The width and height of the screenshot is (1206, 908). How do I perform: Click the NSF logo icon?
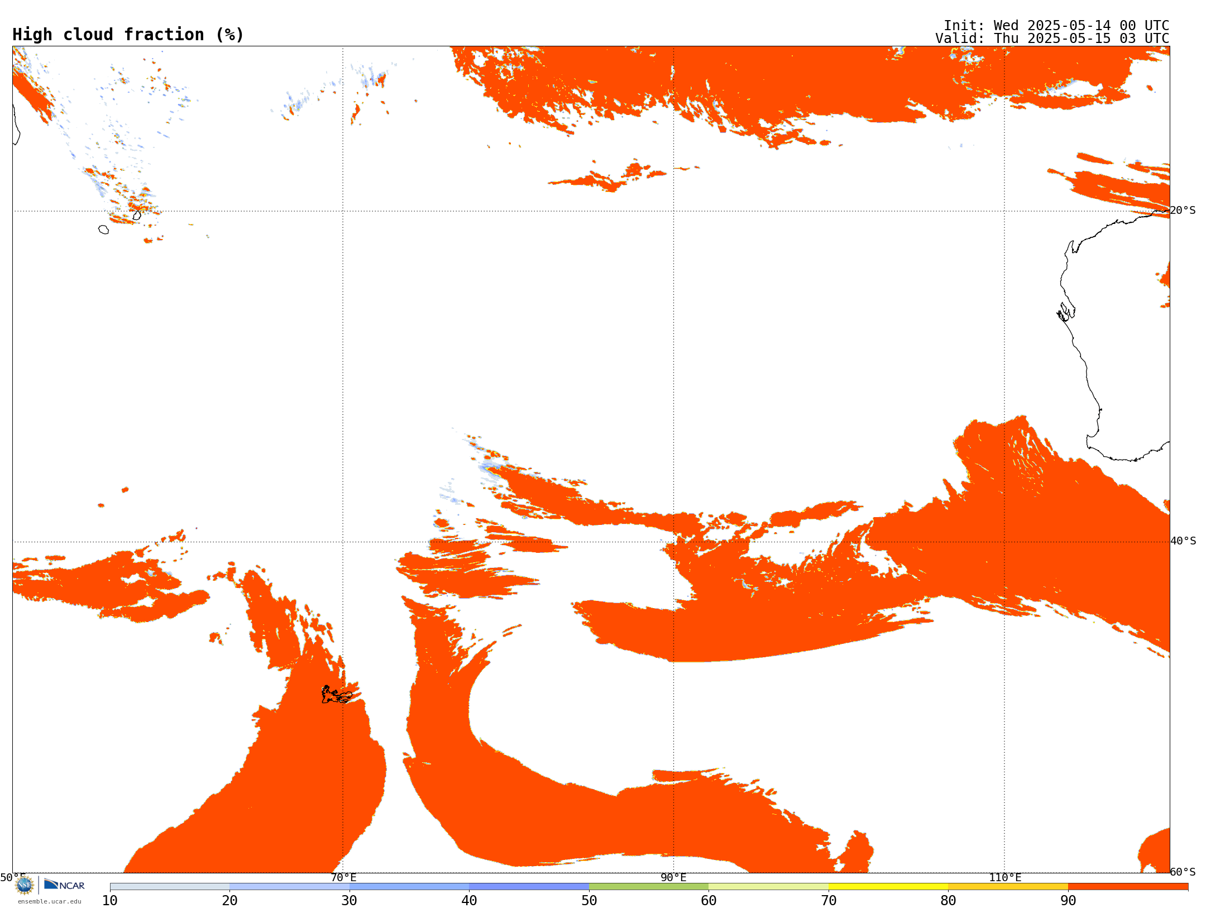pos(25,885)
